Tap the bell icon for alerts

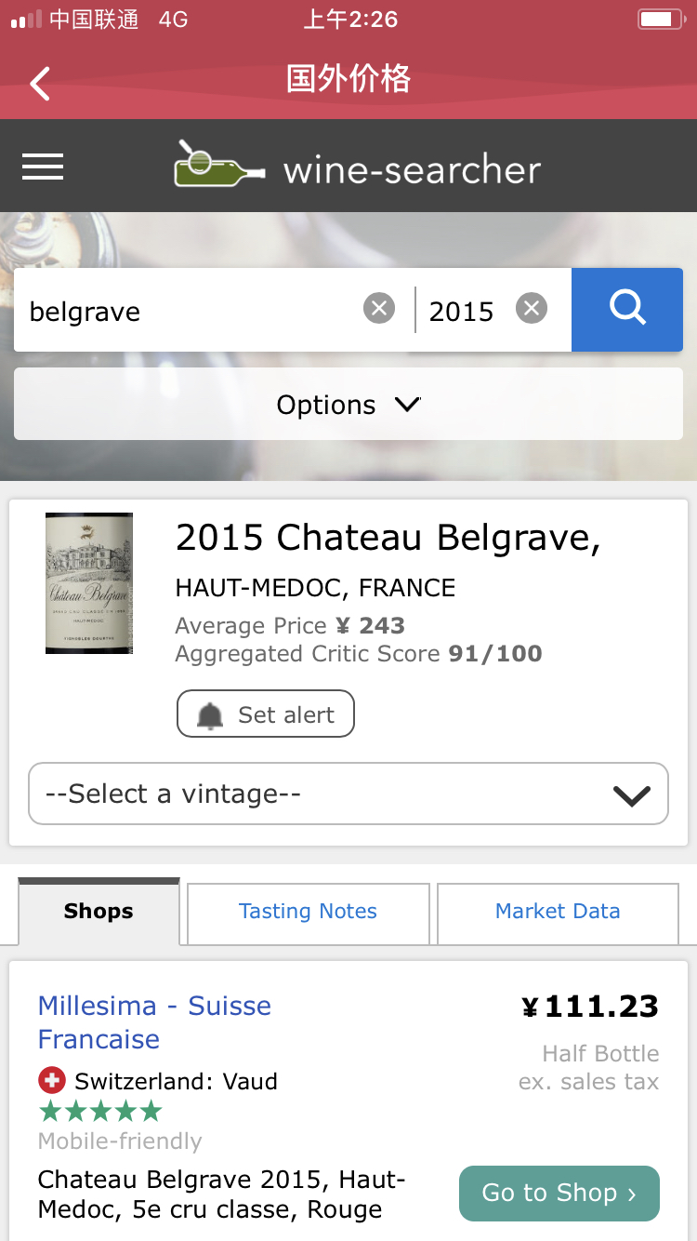click(211, 715)
